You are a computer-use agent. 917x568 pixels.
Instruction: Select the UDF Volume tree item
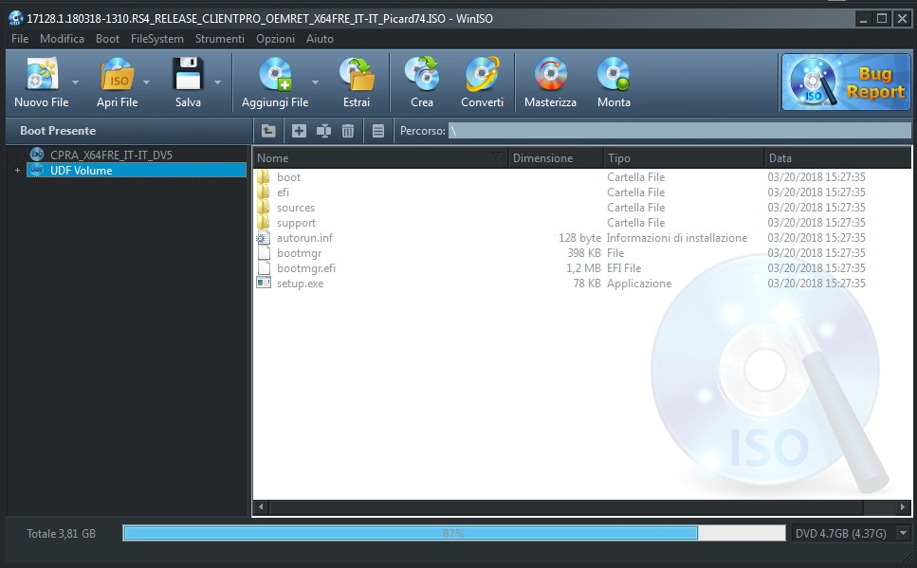(137, 171)
